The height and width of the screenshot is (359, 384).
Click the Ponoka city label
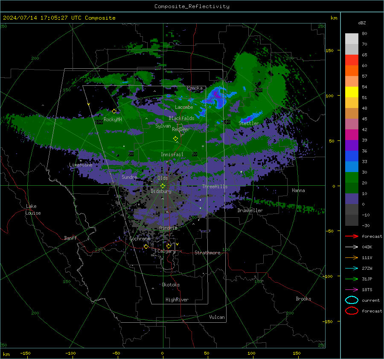coord(195,88)
